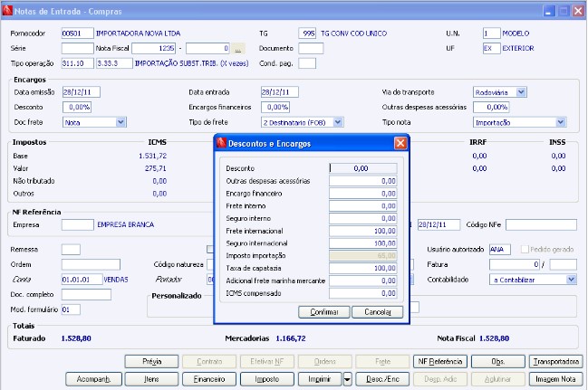Click the Documento input field
Screen dimensions: 588x390
311,48
